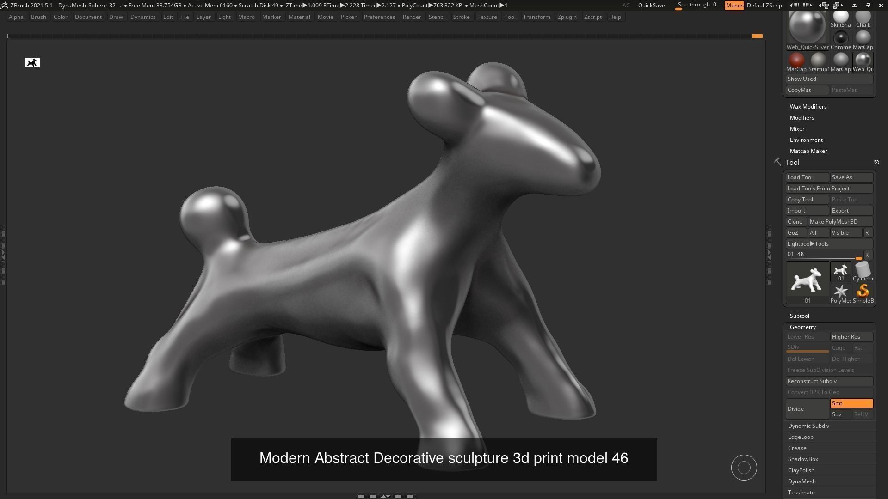Select the small Web_Qu material icon

[x=863, y=62]
